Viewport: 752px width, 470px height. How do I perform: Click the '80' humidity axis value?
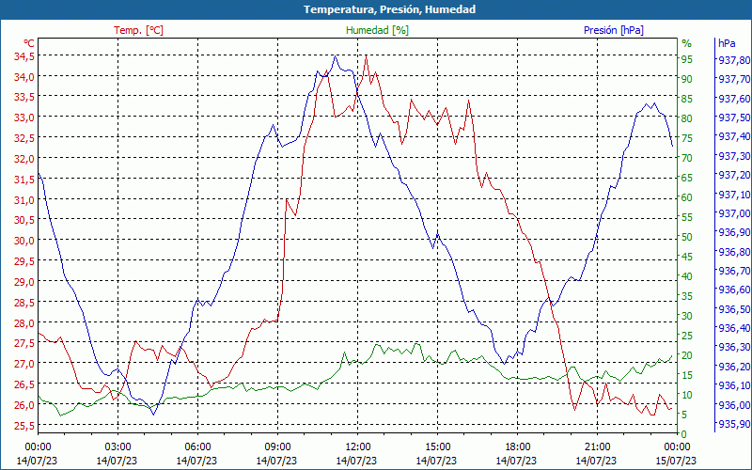pyautogui.click(x=687, y=118)
